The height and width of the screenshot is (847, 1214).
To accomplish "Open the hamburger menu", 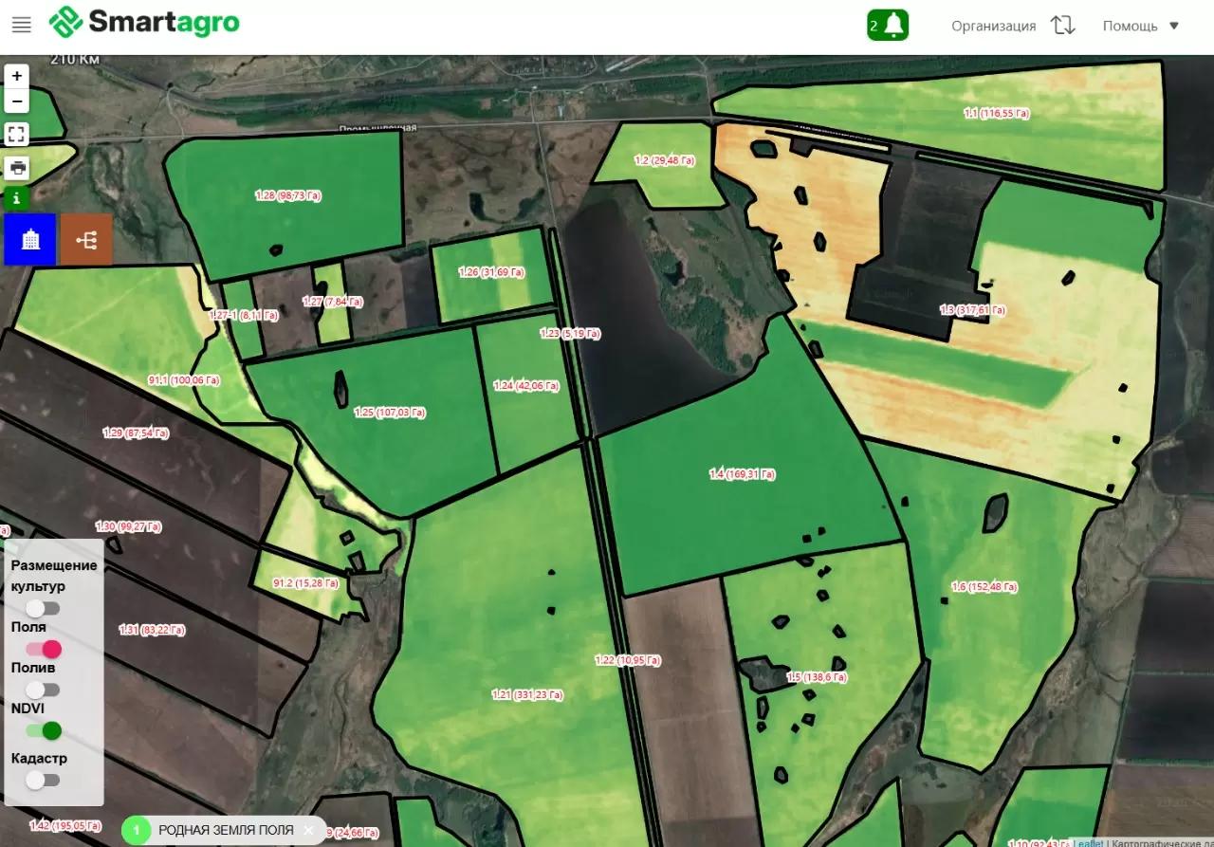I will [x=21, y=26].
